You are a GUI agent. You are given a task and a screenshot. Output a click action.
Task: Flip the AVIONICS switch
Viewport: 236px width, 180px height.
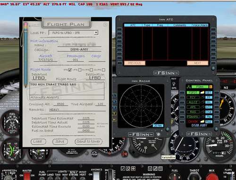tap(97, 176)
